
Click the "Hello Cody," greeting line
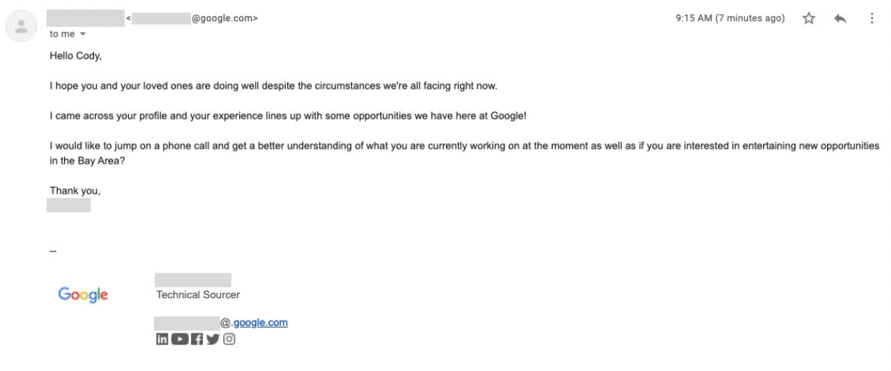[75, 56]
